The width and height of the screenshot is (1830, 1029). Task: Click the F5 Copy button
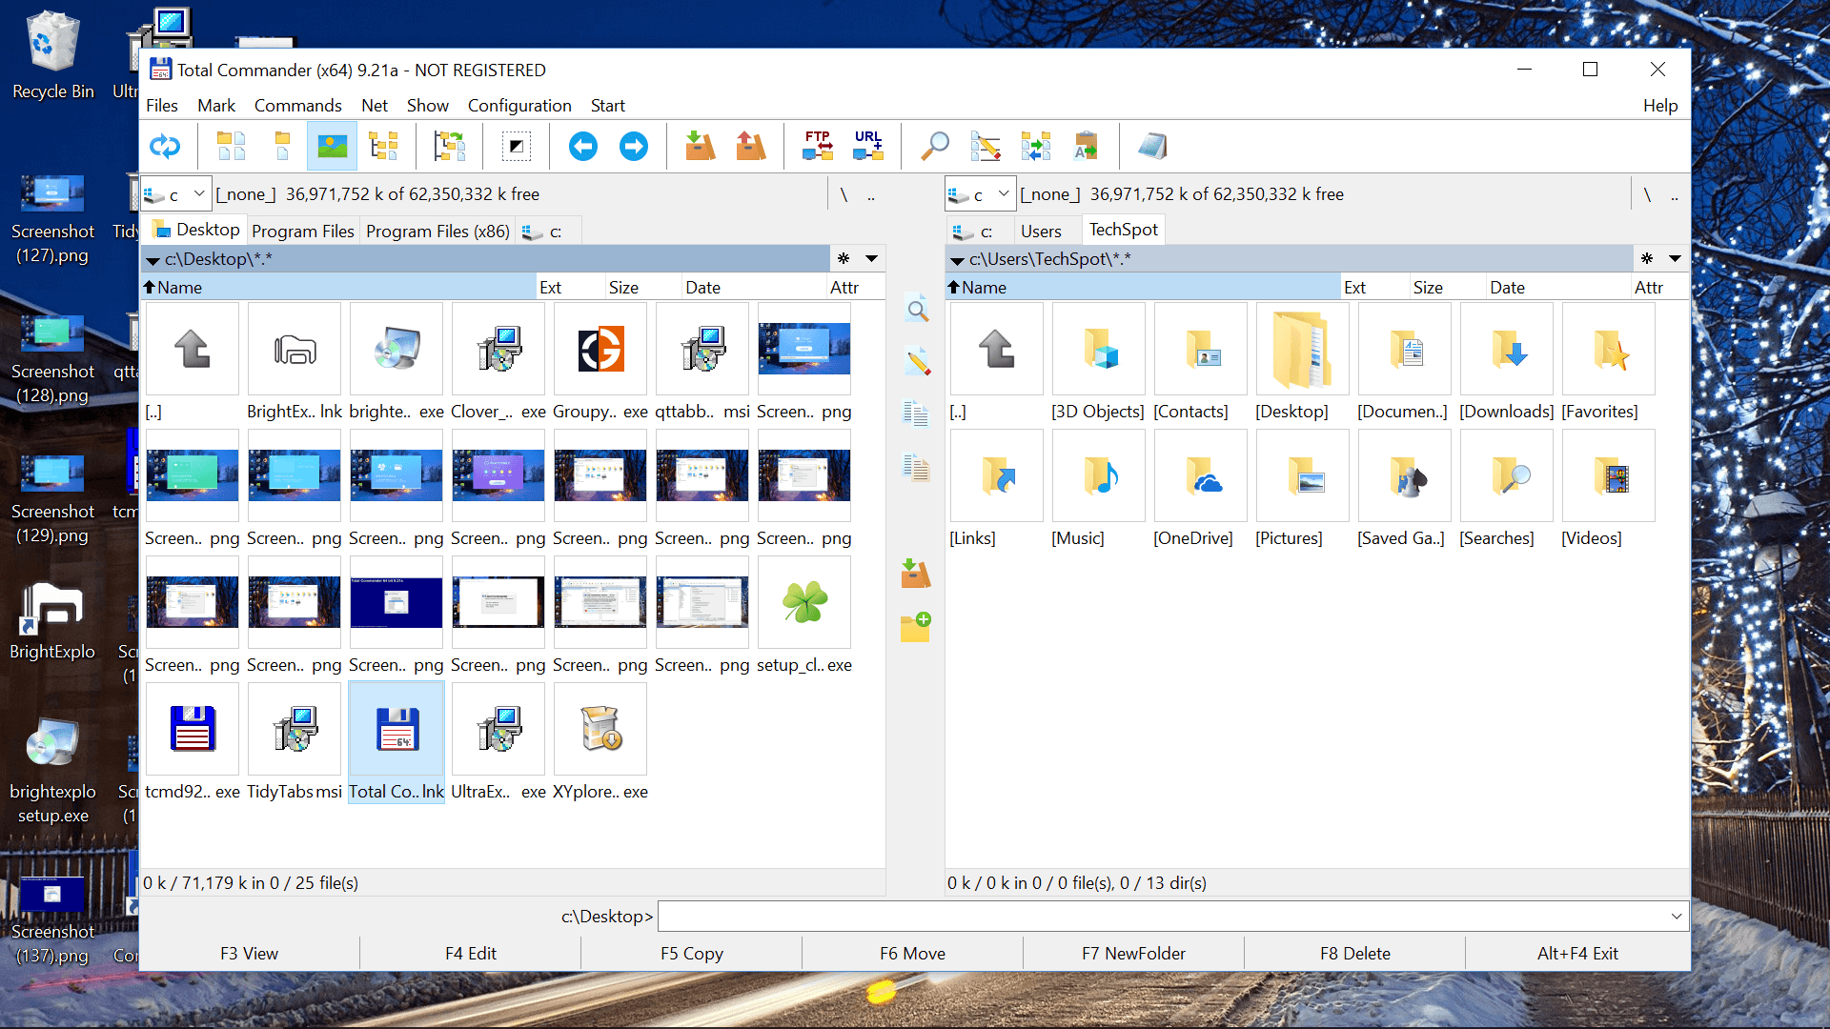(692, 954)
